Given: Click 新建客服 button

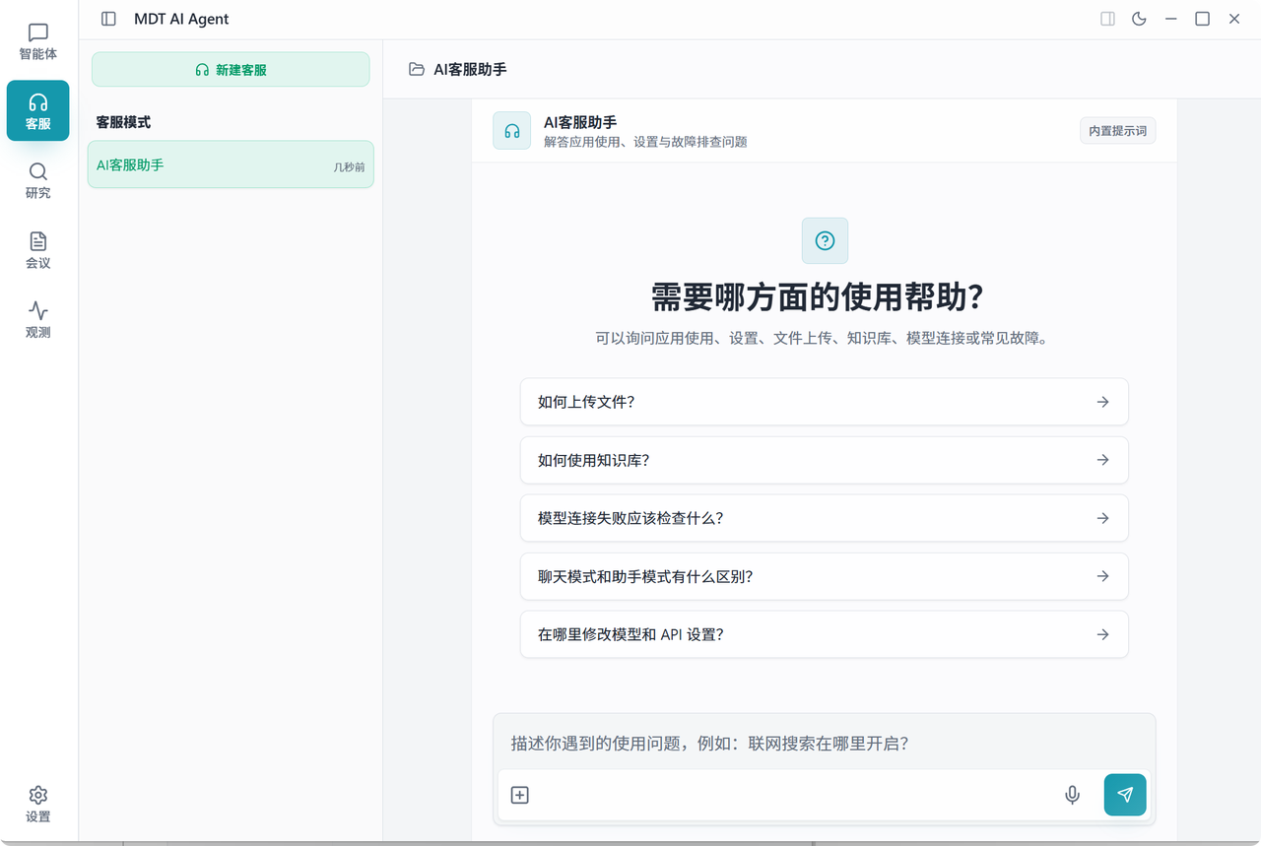Looking at the screenshot, I should click(231, 70).
